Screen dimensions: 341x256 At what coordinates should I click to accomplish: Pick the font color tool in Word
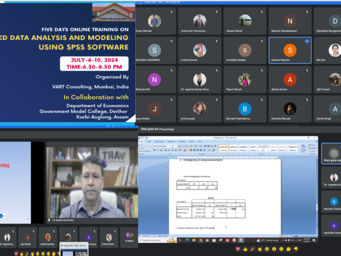pyautogui.click(x=185, y=150)
